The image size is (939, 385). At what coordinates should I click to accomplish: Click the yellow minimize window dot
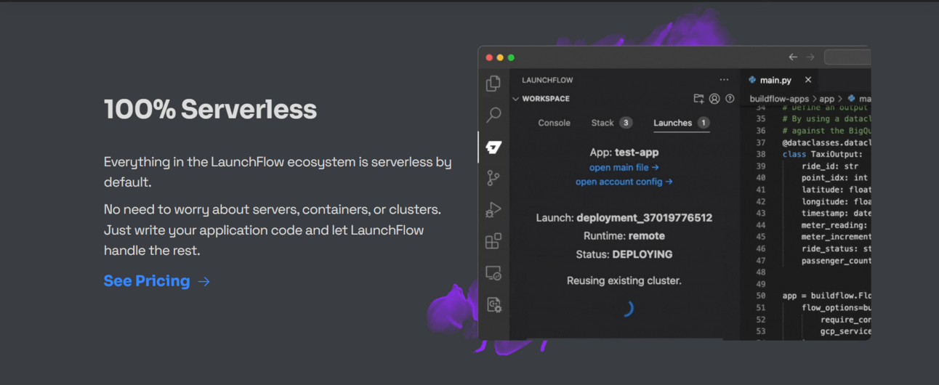tap(500, 57)
